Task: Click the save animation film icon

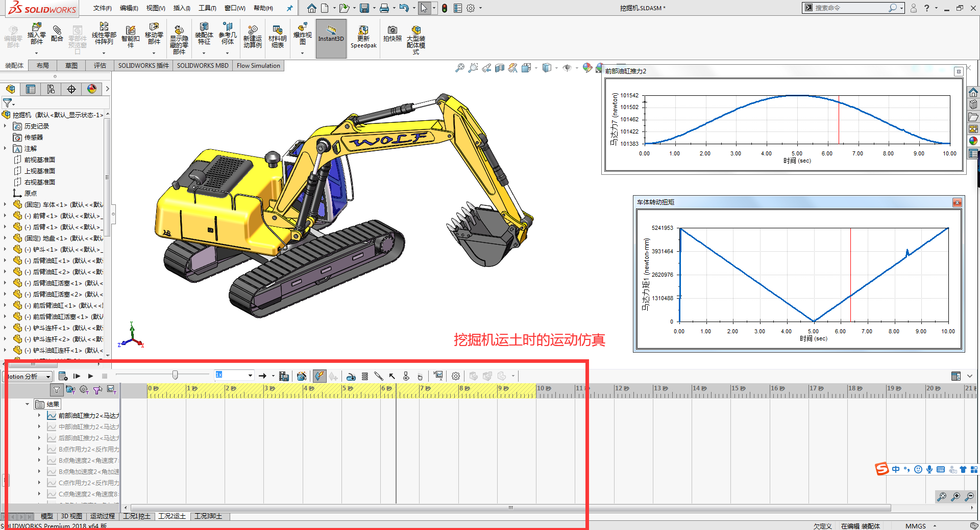Action: coord(284,376)
